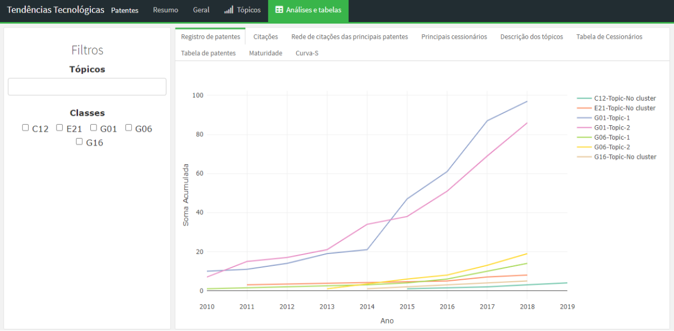Toggle G01-Topic-1 series in chart legend

tap(612, 118)
